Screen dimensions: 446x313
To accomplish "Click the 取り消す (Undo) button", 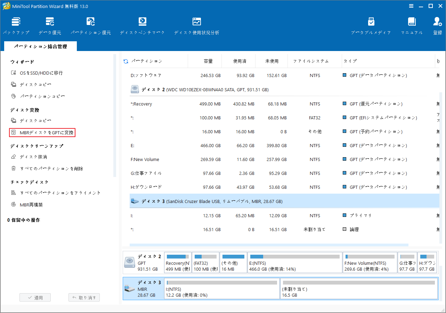I will 84,297.
